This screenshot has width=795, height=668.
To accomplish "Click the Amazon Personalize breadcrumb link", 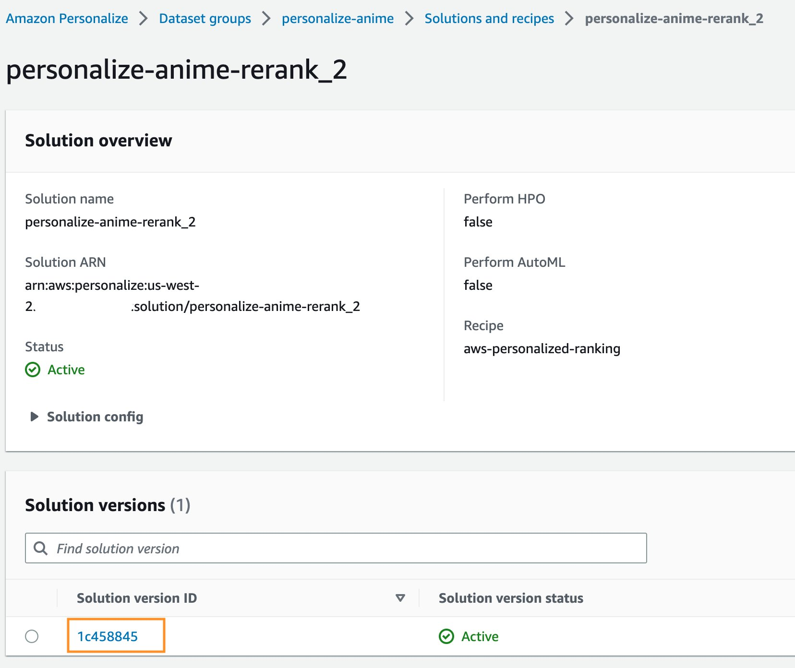I will pos(67,19).
